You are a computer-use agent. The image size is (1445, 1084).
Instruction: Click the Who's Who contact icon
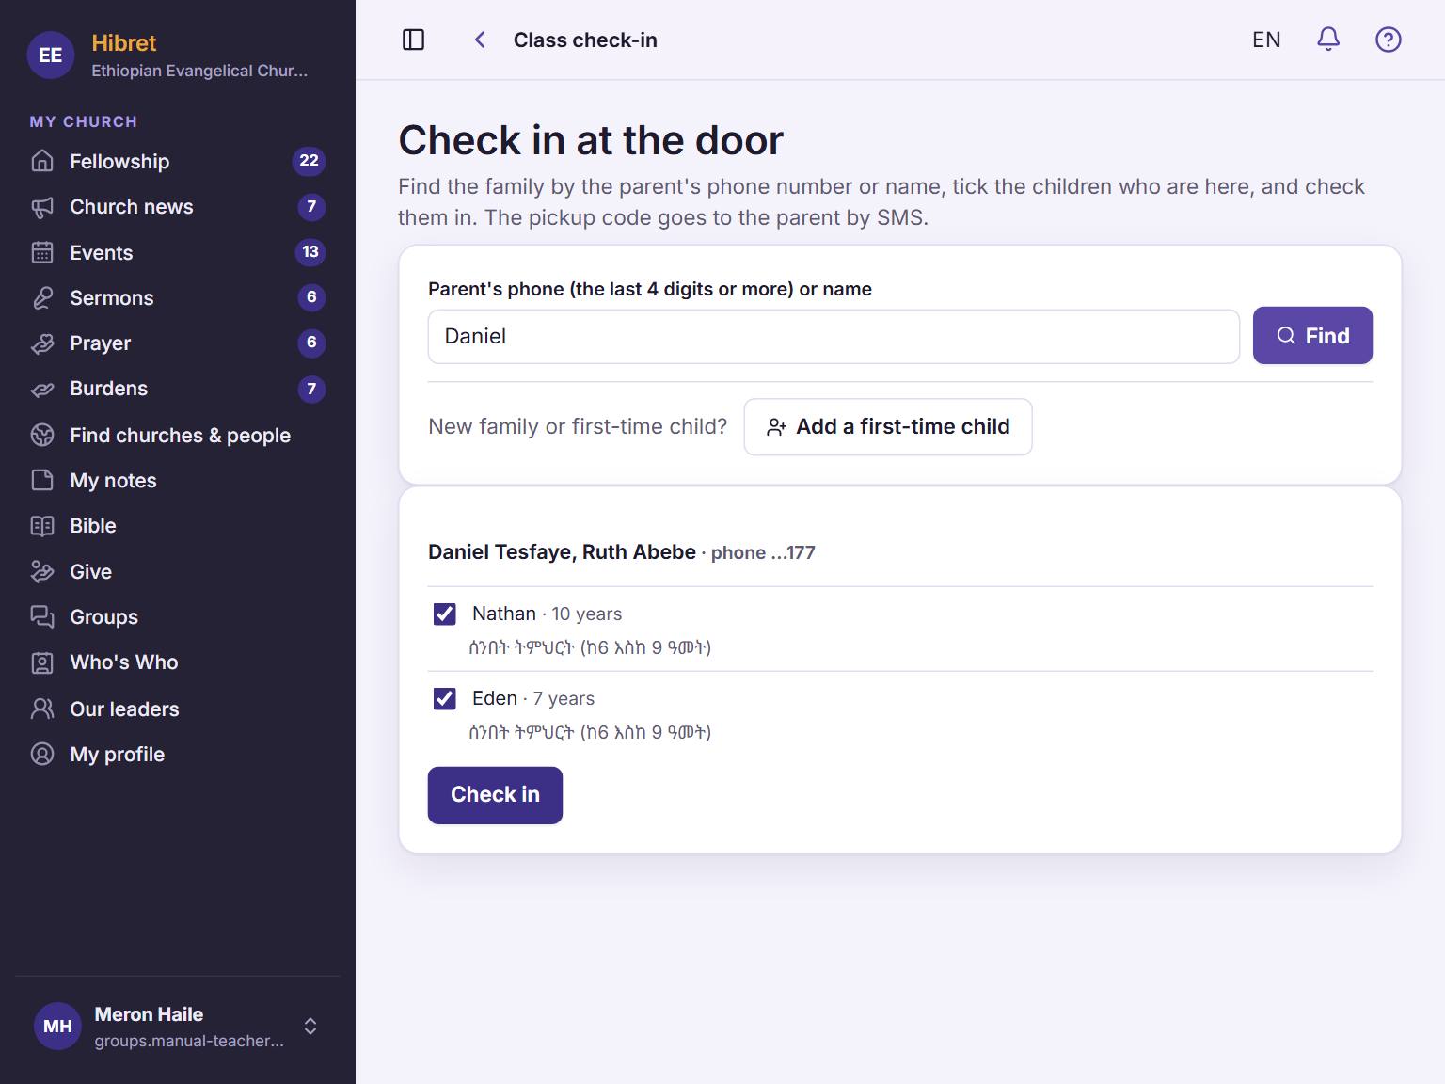tap(42, 662)
